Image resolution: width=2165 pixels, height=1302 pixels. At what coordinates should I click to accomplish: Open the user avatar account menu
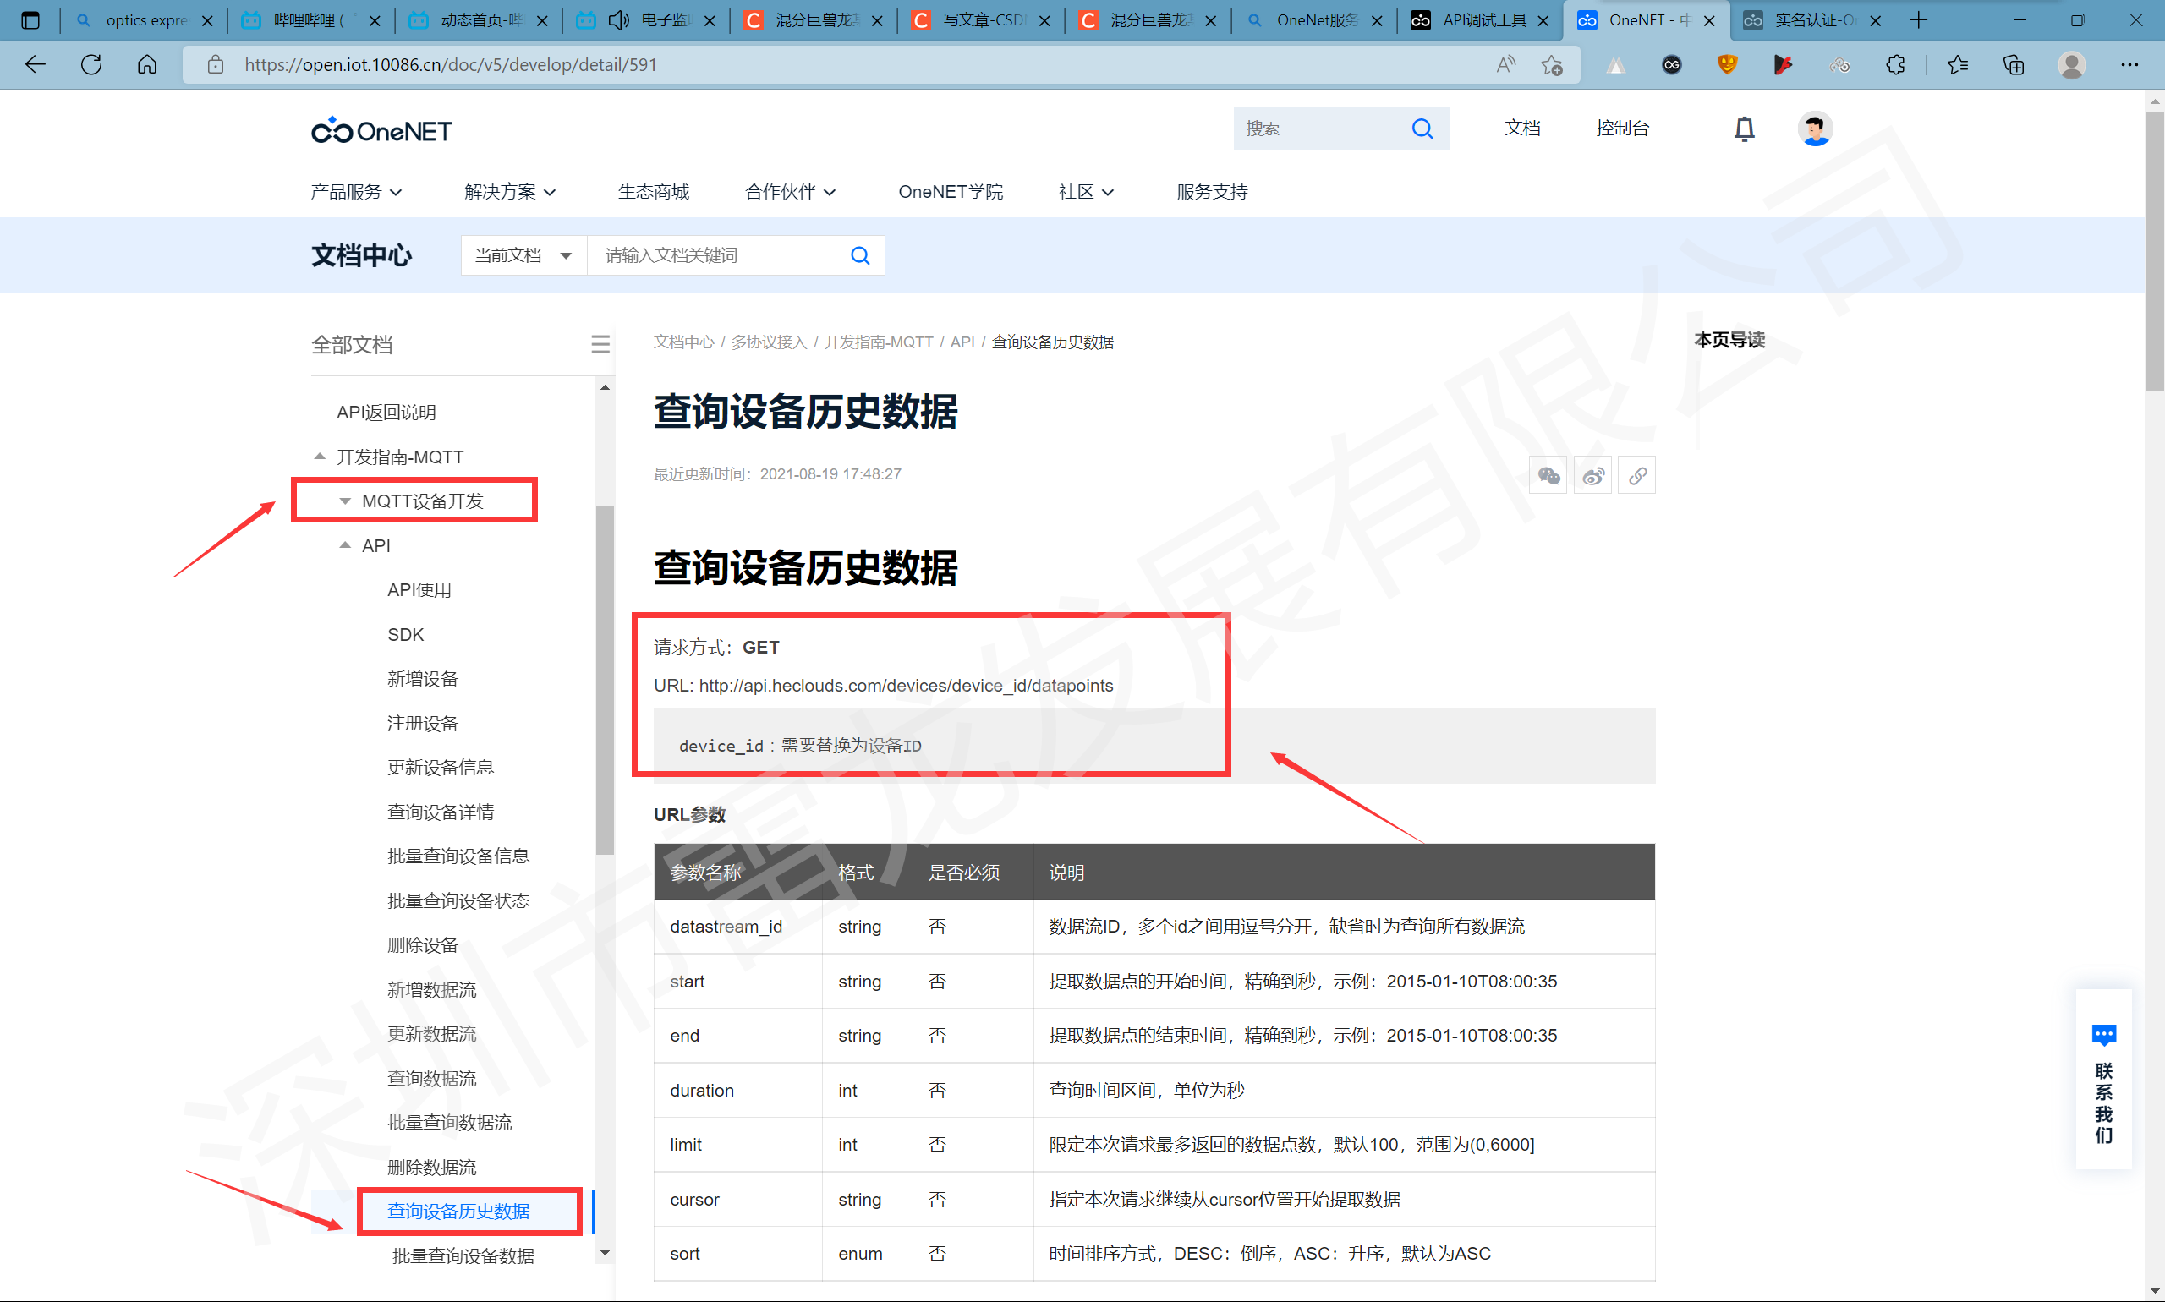(1814, 129)
